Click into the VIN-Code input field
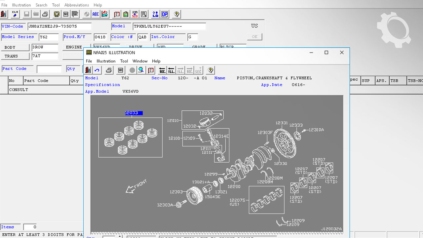423x238 pixels. tap(59, 26)
